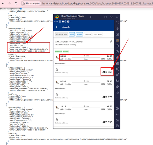Collapse the BlueStacks sidebar with double chevron
The height and width of the screenshot is (145, 153).
(117, 17)
